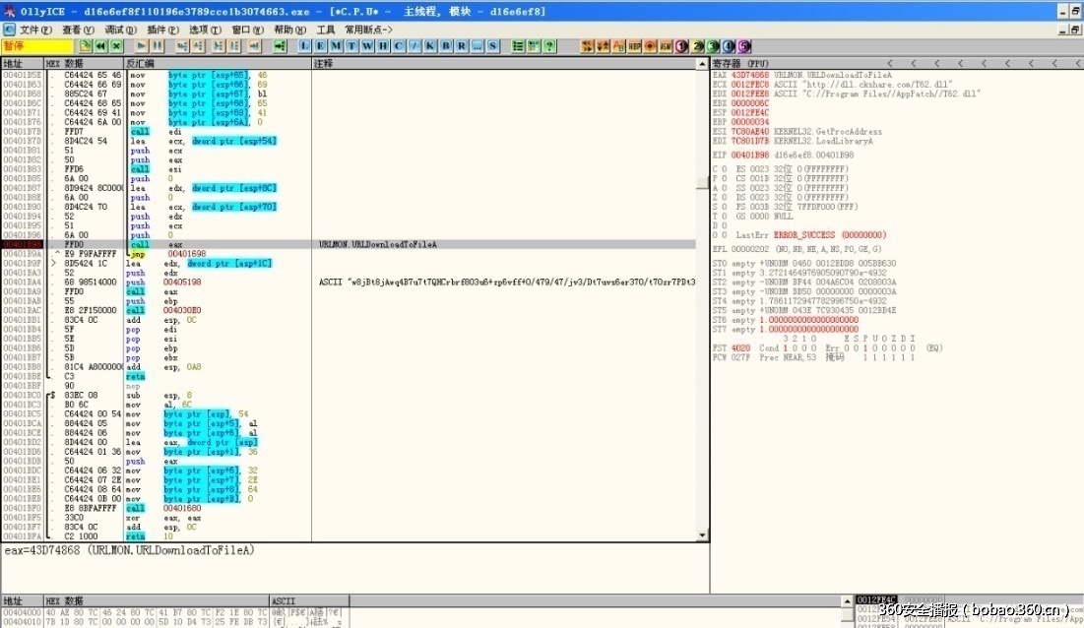
Task: Toggle the Z flag in registers
Action: [726, 197]
